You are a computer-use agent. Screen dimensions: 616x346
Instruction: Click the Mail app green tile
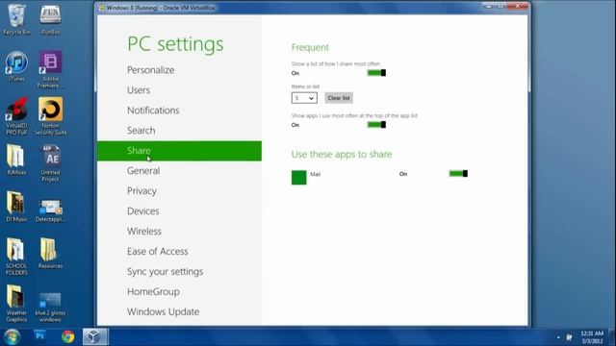(x=299, y=177)
